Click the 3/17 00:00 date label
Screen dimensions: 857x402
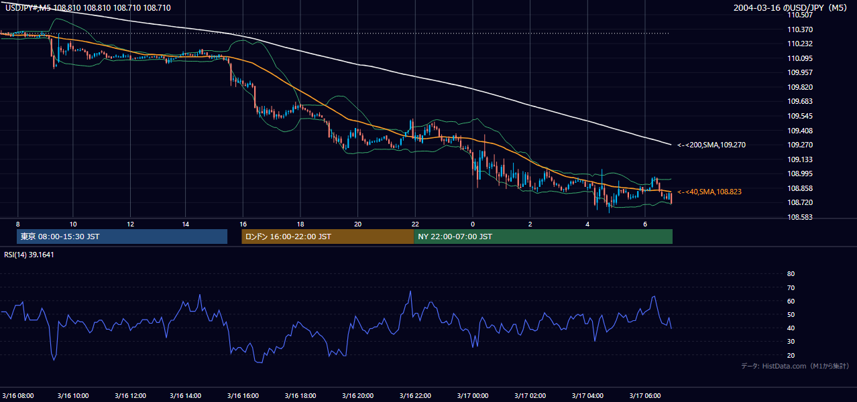click(x=473, y=395)
